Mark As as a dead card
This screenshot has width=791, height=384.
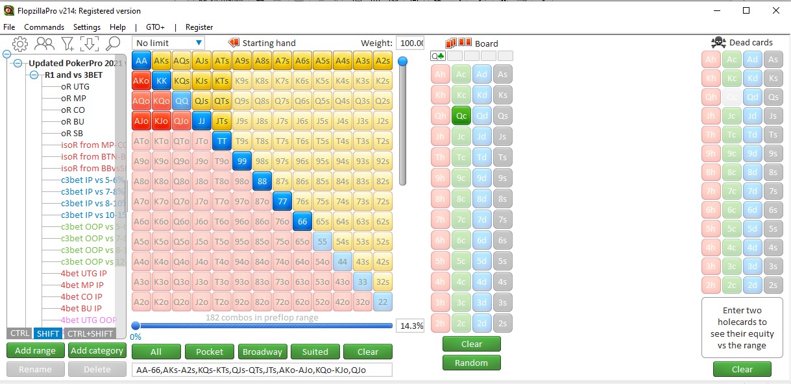pyautogui.click(x=772, y=60)
